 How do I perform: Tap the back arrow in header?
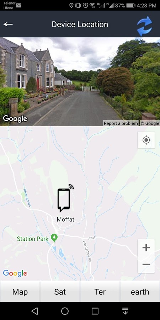[8, 24]
